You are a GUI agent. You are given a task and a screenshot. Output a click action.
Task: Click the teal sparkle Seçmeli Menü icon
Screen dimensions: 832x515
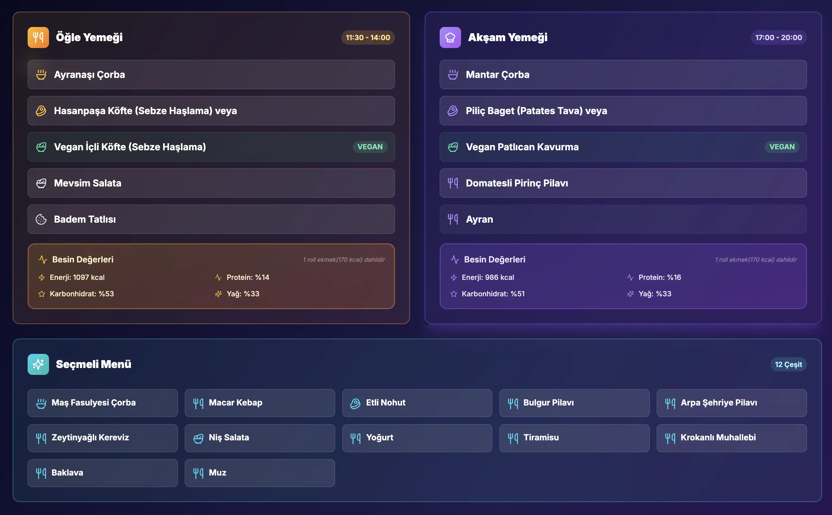click(x=38, y=364)
